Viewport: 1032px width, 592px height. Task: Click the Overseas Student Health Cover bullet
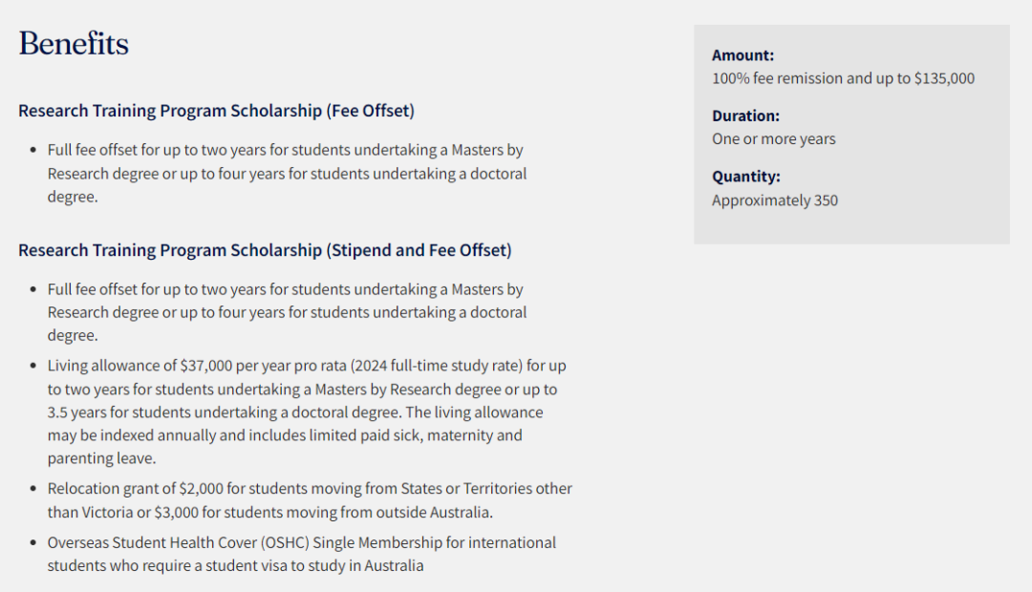(x=301, y=542)
